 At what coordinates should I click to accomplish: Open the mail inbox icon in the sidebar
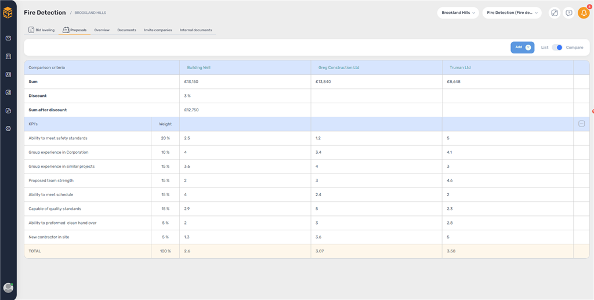pyautogui.click(x=8, y=38)
